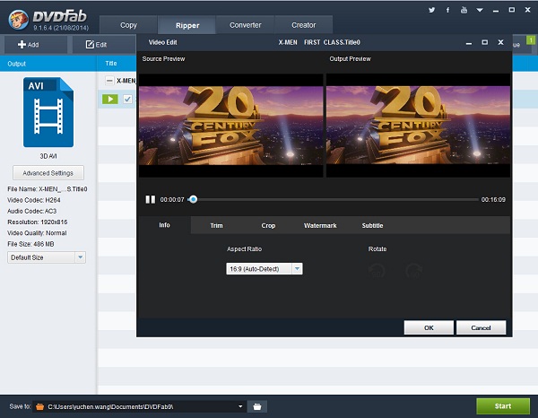Image resolution: width=538 pixels, height=418 pixels.
Task: Click the YouTube icon in title bar
Action: 464,10
